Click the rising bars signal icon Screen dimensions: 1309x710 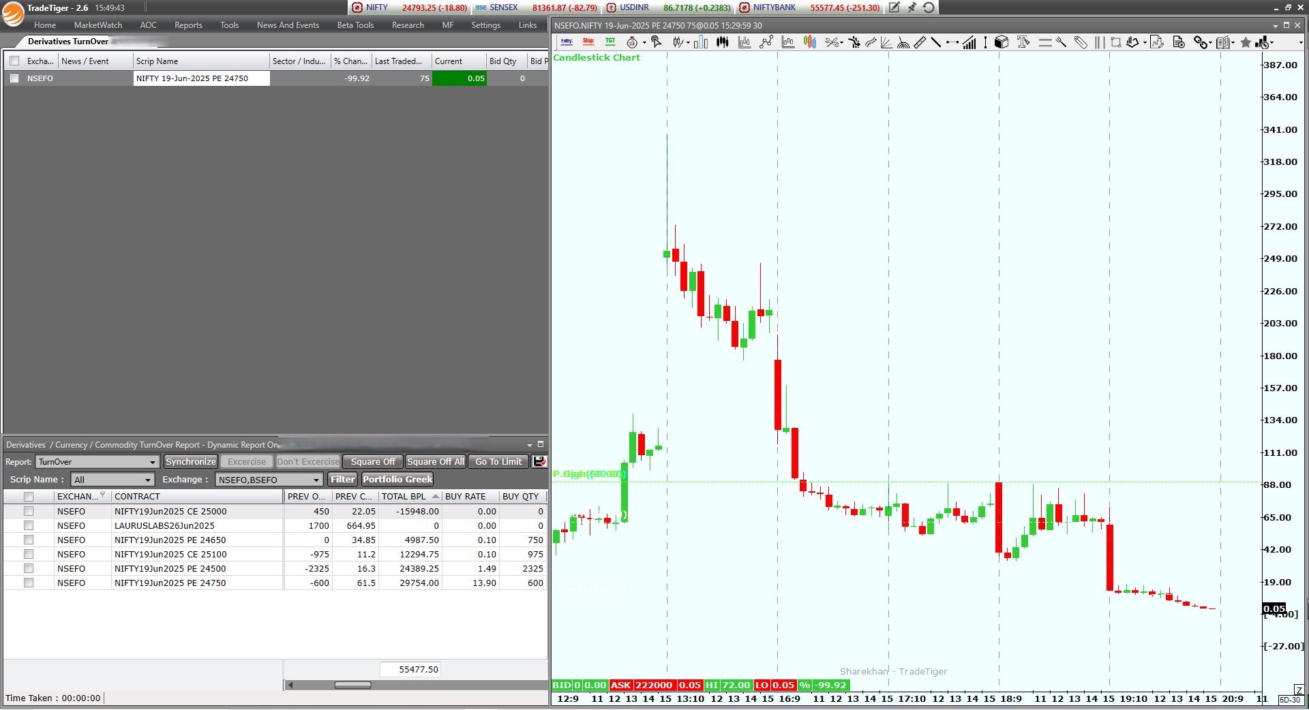(x=969, y=42)
